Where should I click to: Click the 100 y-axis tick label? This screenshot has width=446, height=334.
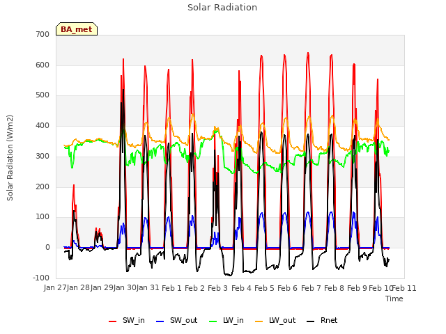click(43, 217)
